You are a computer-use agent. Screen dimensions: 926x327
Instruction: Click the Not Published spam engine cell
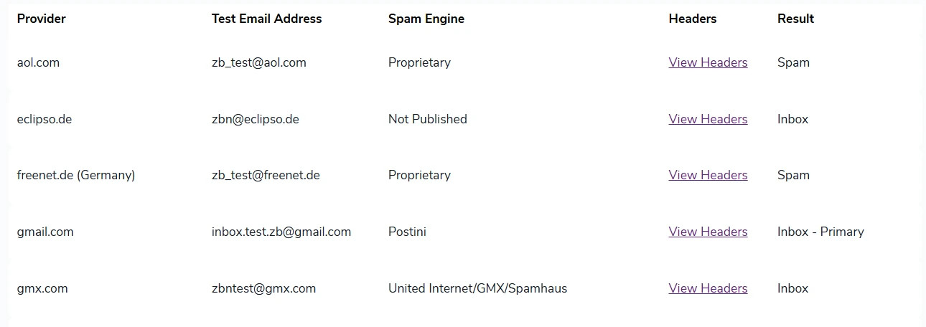click(x=427, y=119)
